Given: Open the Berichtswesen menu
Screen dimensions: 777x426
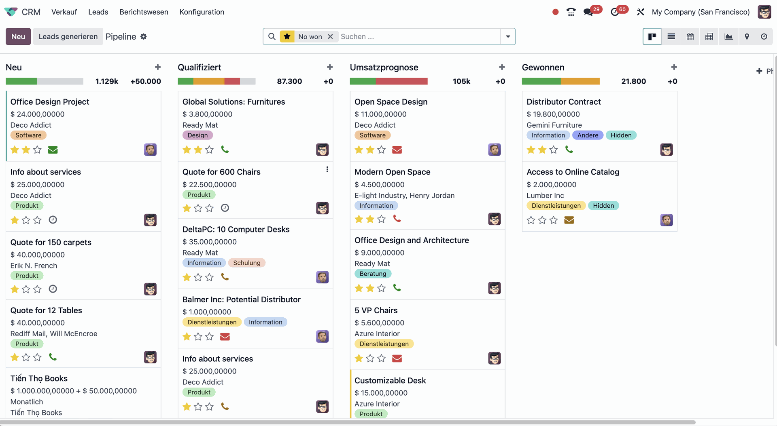Looking at the screenshot, I should click(144, 12).
